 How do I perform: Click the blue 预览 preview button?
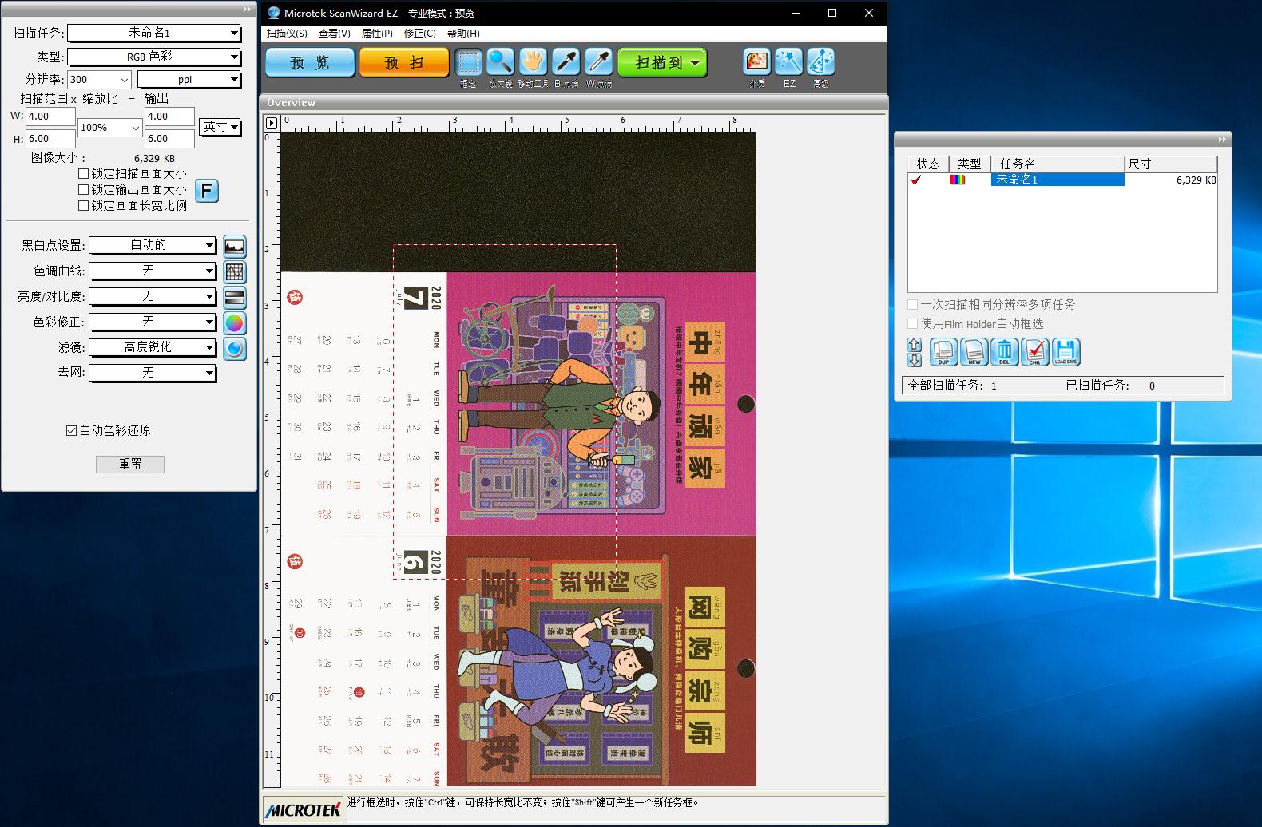coord(310,62)
